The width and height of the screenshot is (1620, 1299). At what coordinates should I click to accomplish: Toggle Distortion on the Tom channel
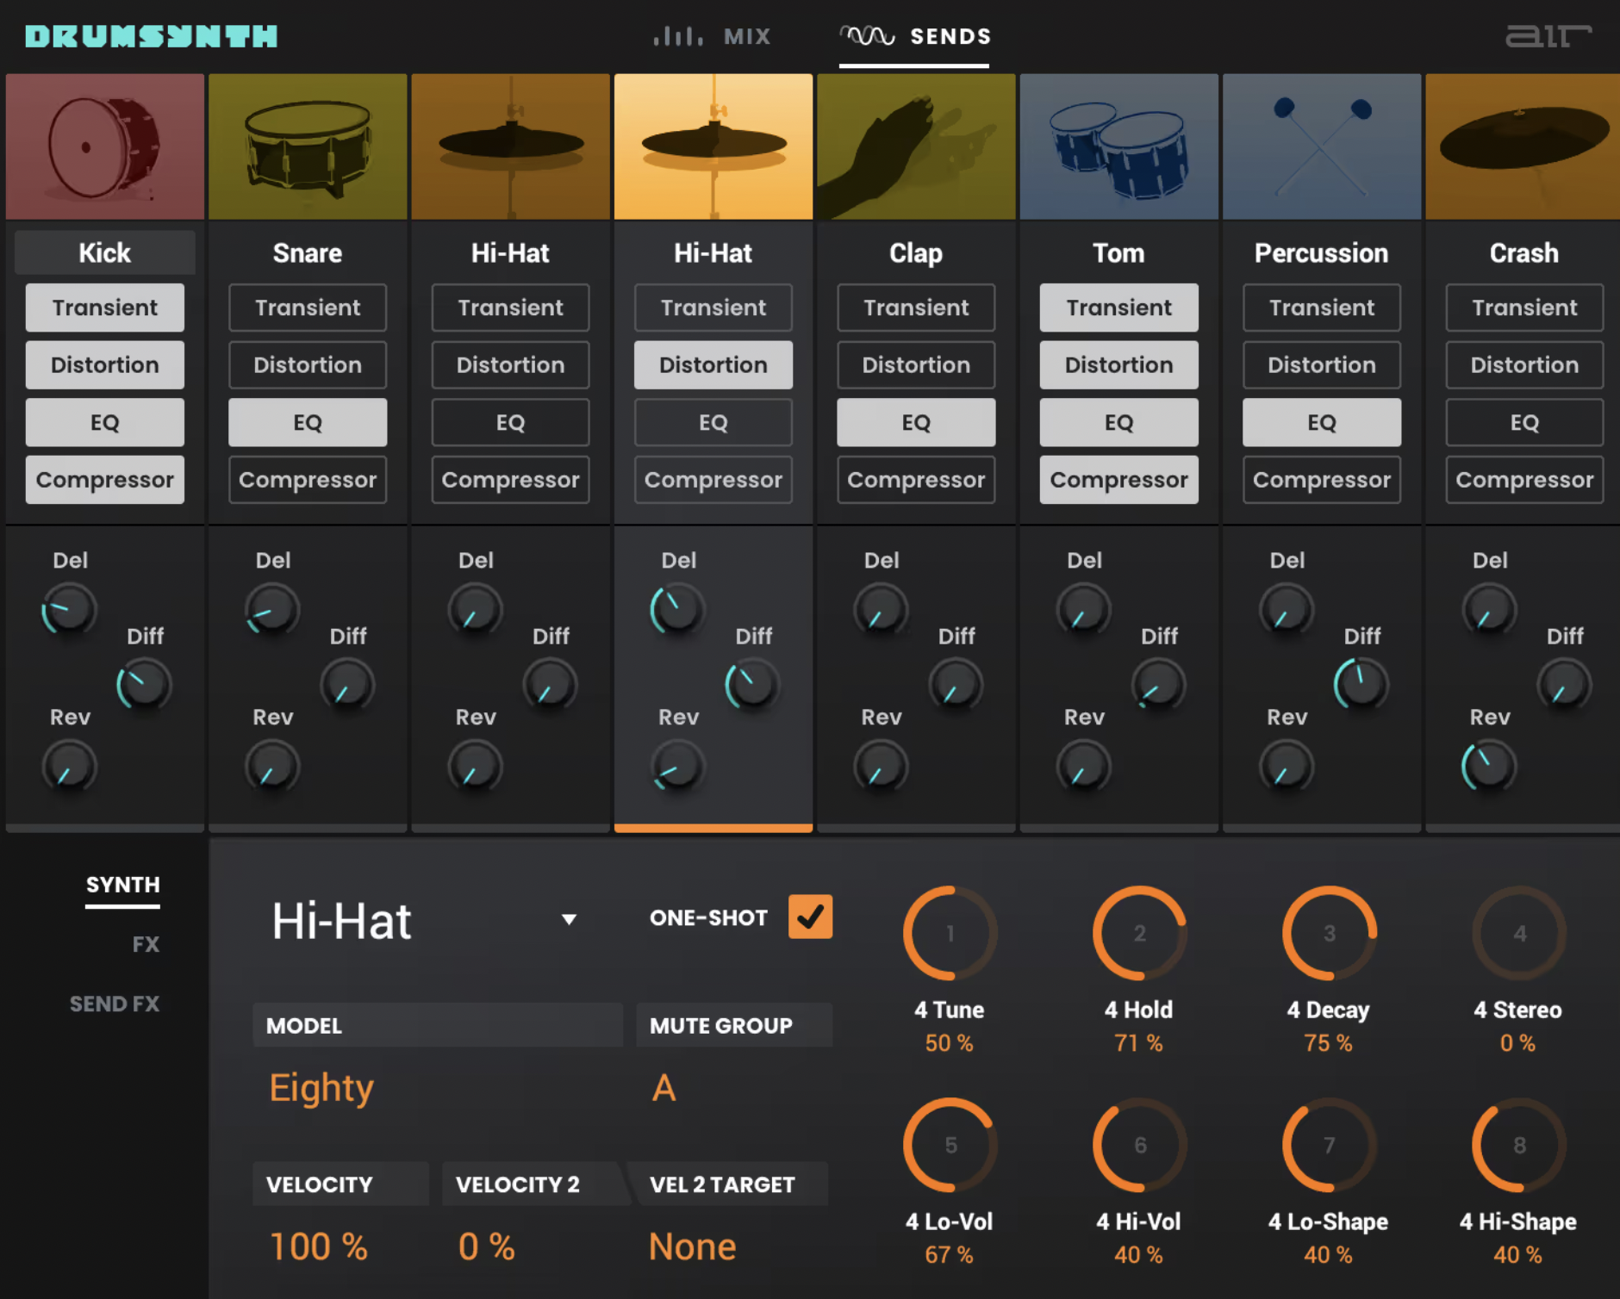pos(1118,364)
